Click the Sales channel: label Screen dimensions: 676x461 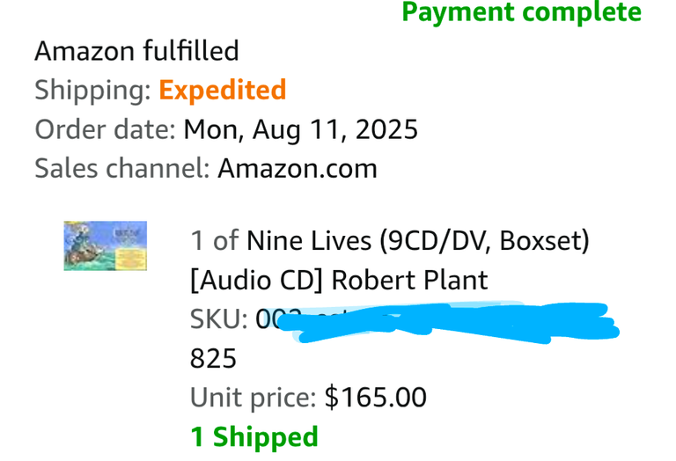coord(122,168)
